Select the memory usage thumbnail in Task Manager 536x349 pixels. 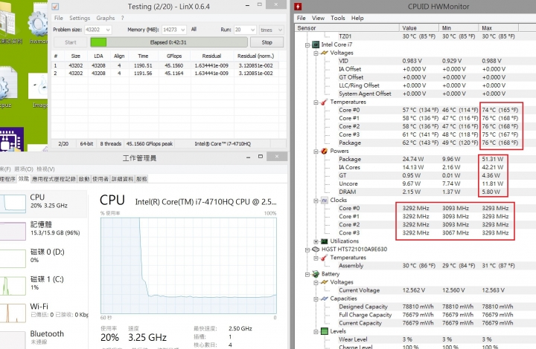13,231
